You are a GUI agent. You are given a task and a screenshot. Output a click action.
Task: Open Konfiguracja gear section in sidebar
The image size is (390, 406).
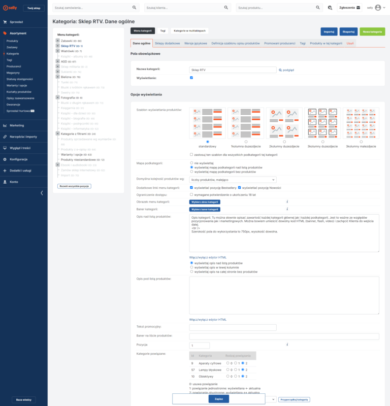(x=18, y=159)
